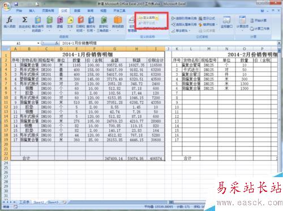Click 追踪从属单元格 trace dependents
The width and height of the screenshot is (283, 211).
[x=184, y=24]
